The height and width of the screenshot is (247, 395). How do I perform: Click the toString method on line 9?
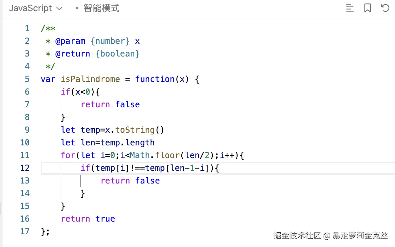135,130
